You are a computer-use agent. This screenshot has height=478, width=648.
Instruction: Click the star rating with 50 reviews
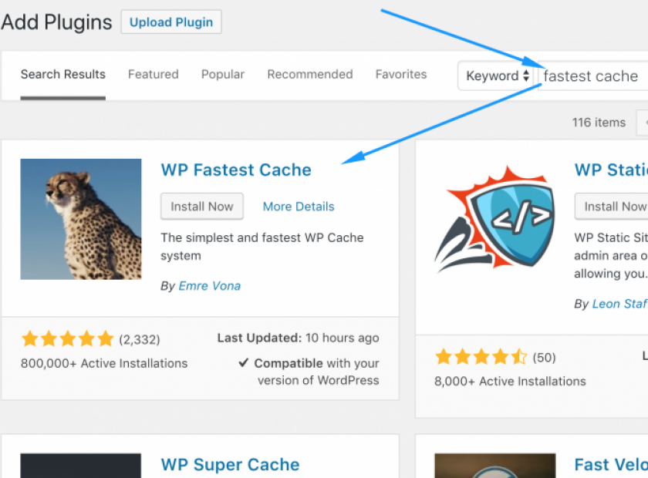coord(481,357)
